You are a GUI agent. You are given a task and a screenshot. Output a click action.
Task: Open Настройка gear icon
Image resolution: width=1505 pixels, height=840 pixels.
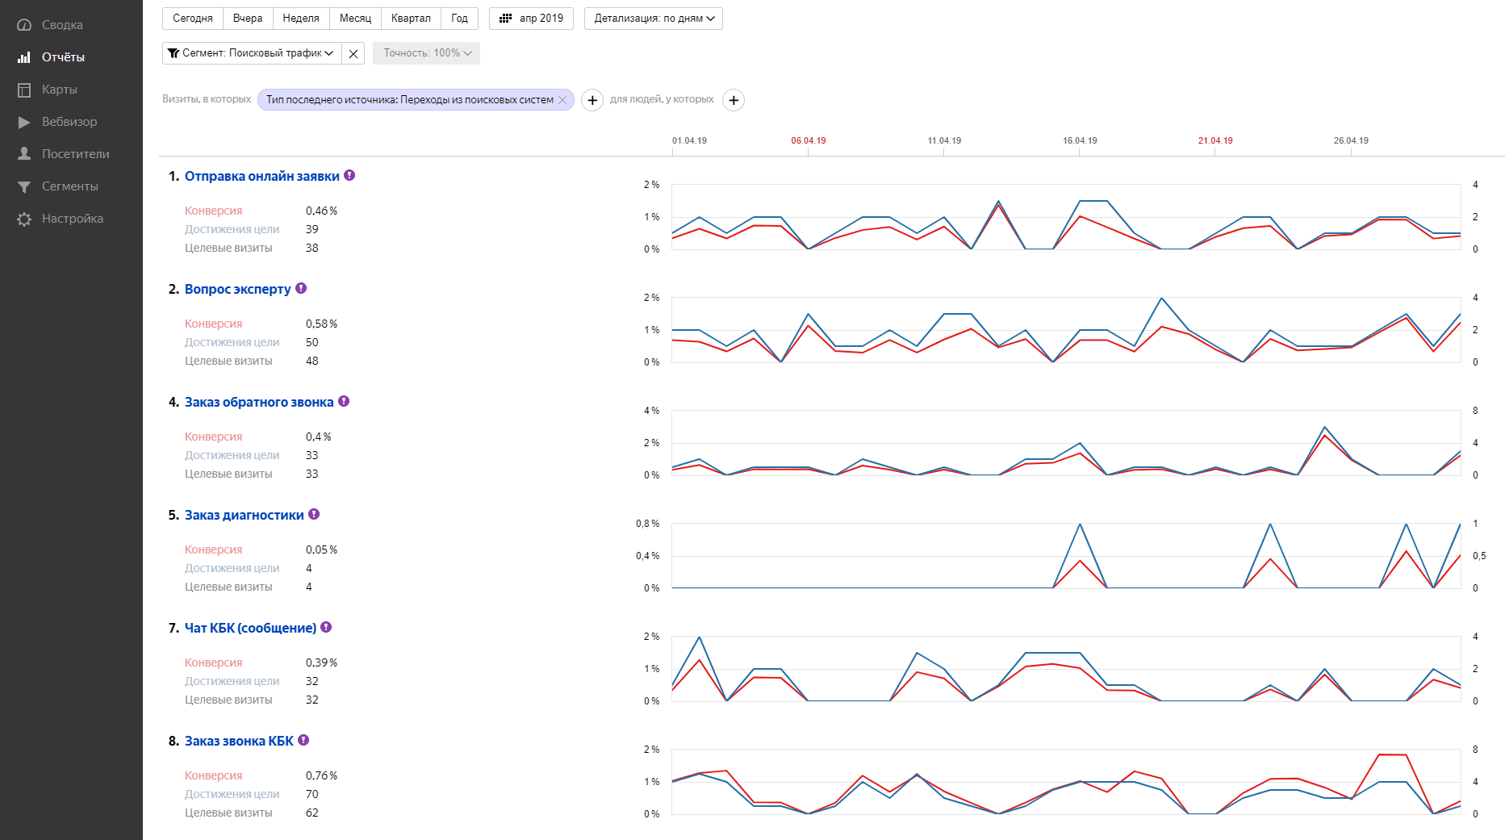pyautogui.click(x=24, y=219)
